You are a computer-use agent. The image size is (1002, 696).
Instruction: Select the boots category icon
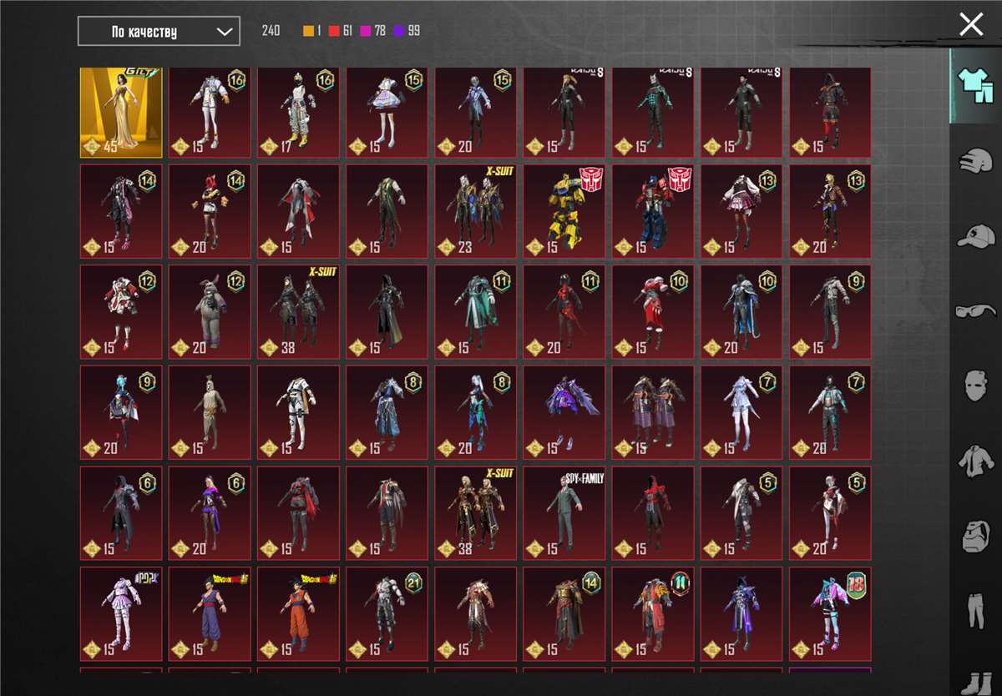pos(974,682)
